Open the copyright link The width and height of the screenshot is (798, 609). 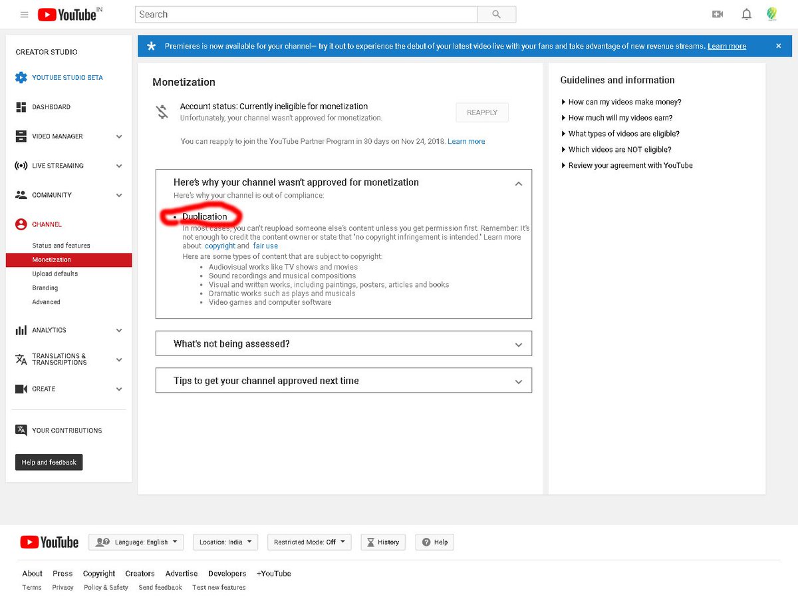tap(220, 246)
